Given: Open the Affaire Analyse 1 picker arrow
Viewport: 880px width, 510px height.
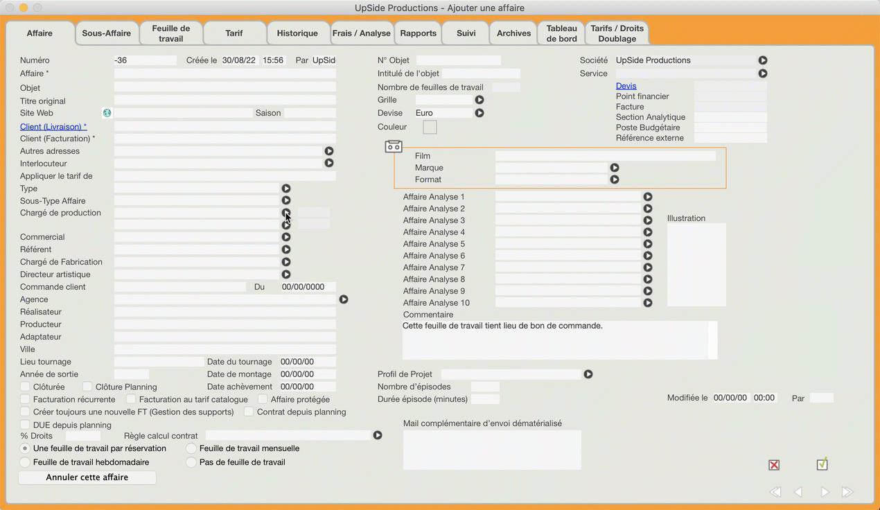Looking at the screenshot, I should point(648,197).
